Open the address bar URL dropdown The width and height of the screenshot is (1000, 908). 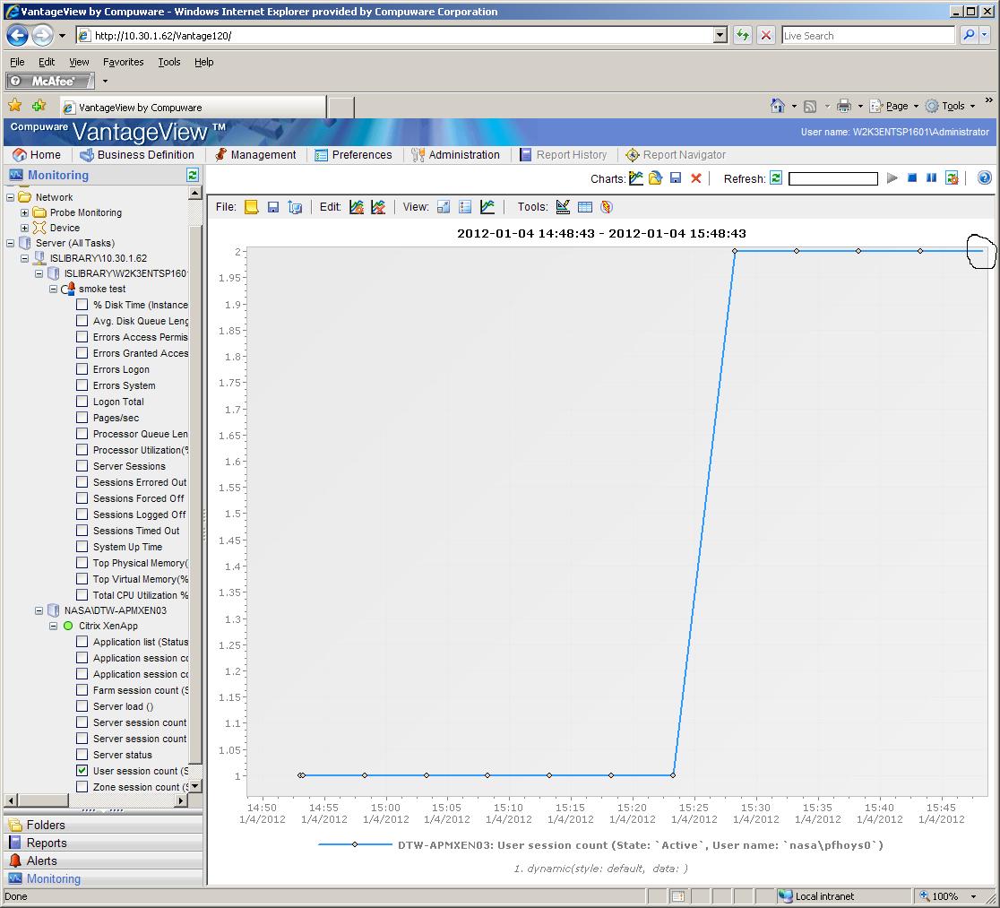(x=720, y=35)
